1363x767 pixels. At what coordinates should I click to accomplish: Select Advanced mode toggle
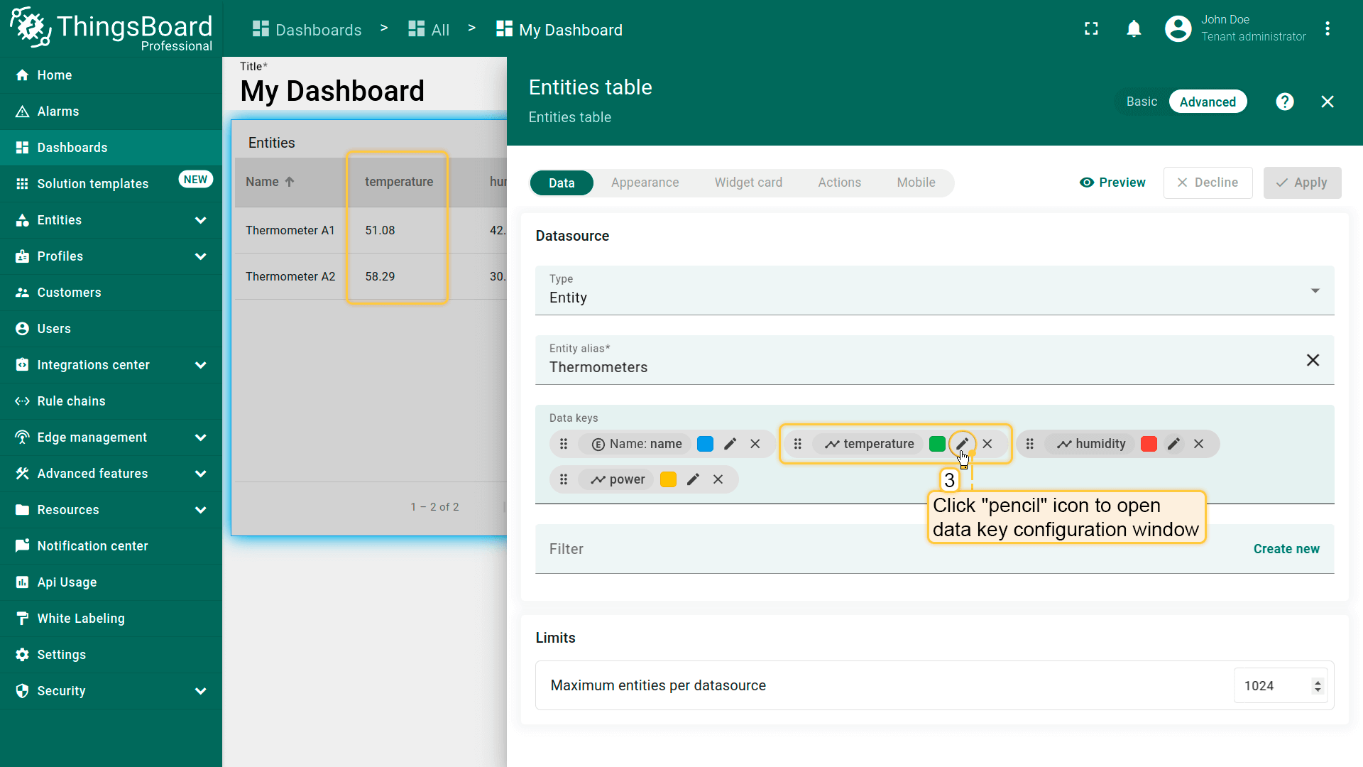click(x=1207, y=102)
